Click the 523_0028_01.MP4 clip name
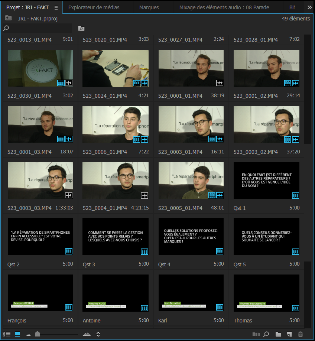Screen dimensions: 315x341 [x=256, y=40]
